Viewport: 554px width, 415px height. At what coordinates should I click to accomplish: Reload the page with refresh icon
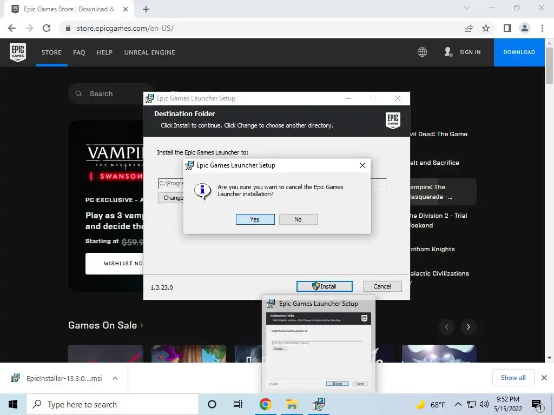[47, 28]
